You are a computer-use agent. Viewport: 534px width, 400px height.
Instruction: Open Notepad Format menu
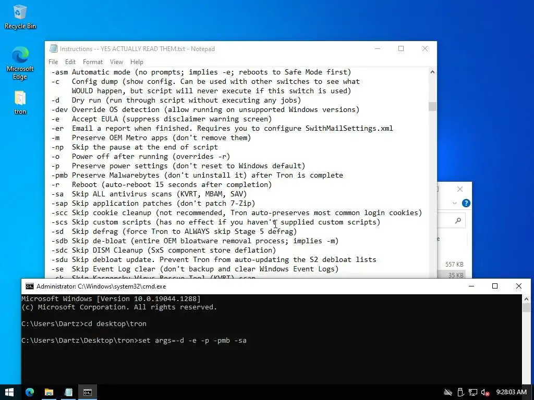93,62
